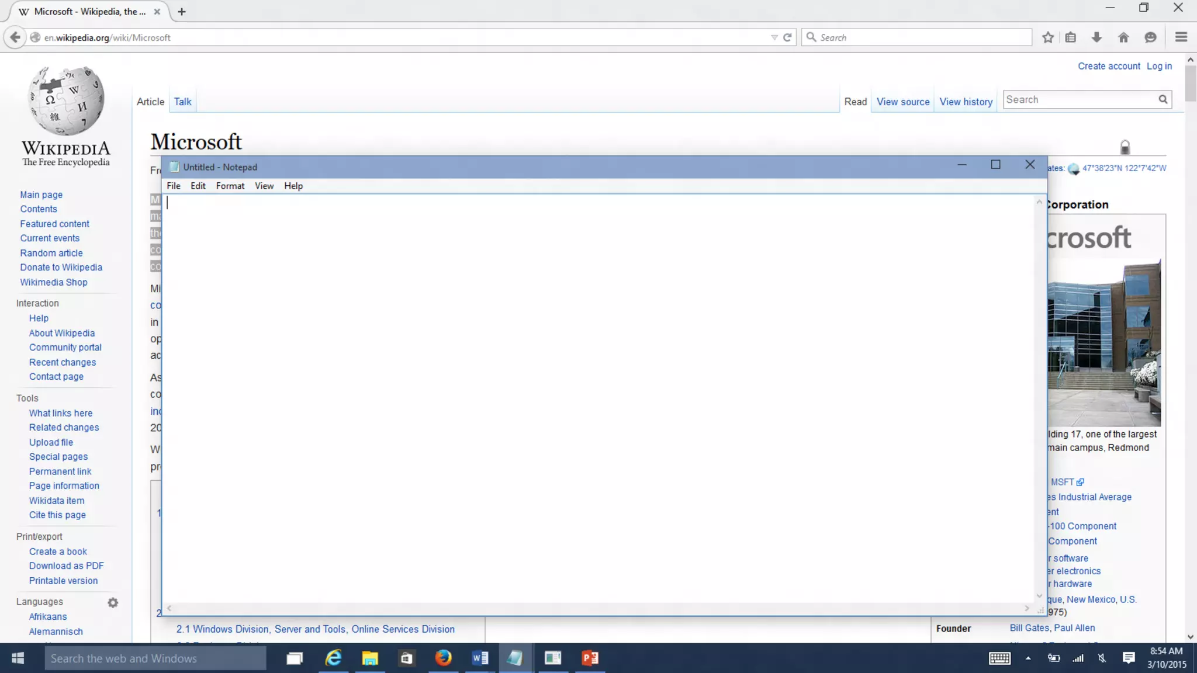The image size is (1197, 673).
Task: Open Notepad Format menu
Action: (230, 186)
